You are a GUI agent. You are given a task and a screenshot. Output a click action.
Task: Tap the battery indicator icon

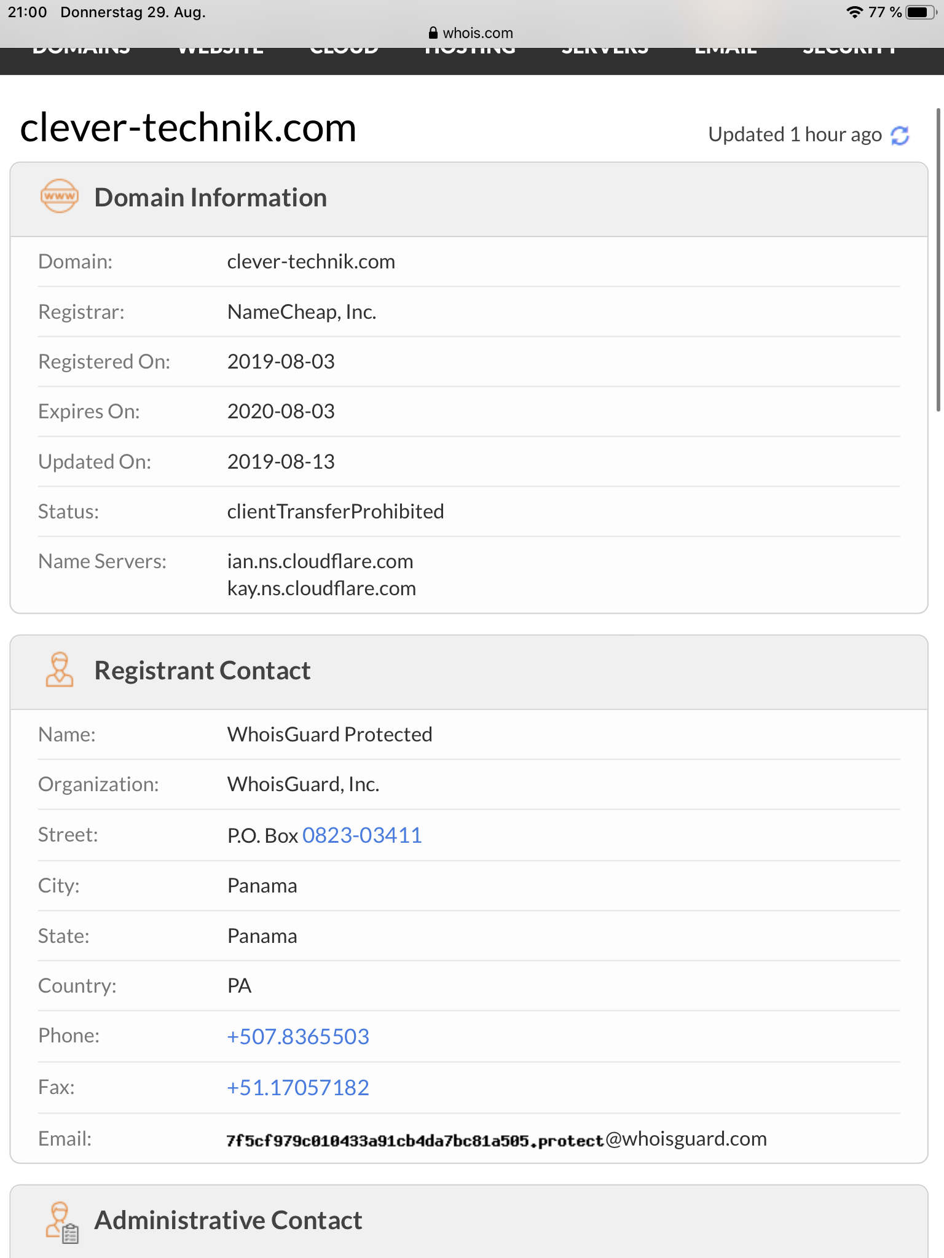tap(919, 12)
